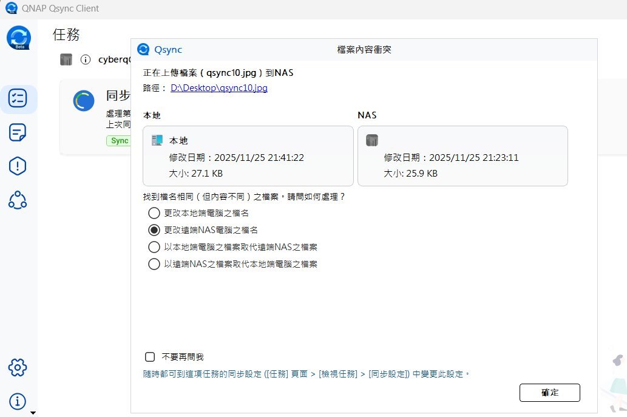The width and height of the screenshot is (627, 417).
Task: Open the sharing nodes icon in sidebar
Action: [18, 200]
